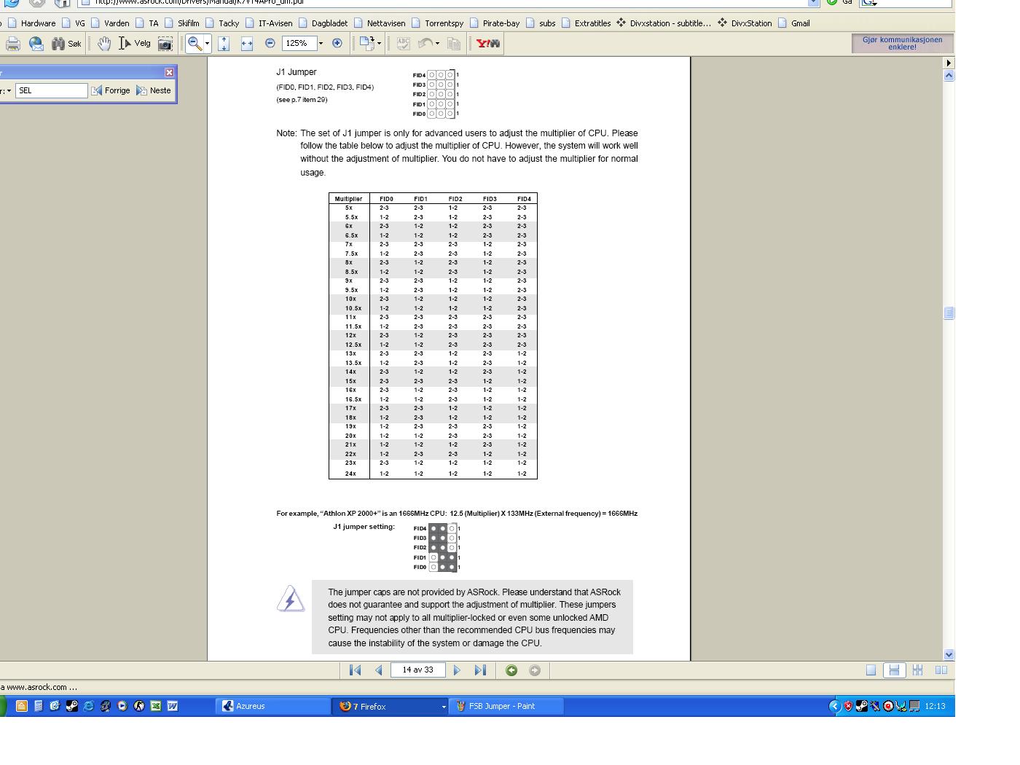Screen dimensions: 1020x765
Task: Launch Steam from quick launch bar
Action: [x=71, y=706]
